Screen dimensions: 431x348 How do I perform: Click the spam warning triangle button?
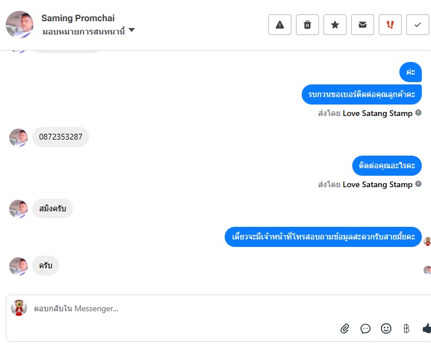click(280, 25)
